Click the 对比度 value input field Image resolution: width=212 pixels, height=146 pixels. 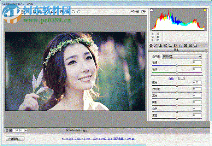[x=197, y=89]
